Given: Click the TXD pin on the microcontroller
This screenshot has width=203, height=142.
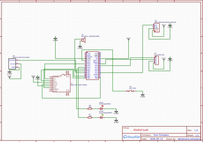Looking at the screenshot, I should [89, 54].
